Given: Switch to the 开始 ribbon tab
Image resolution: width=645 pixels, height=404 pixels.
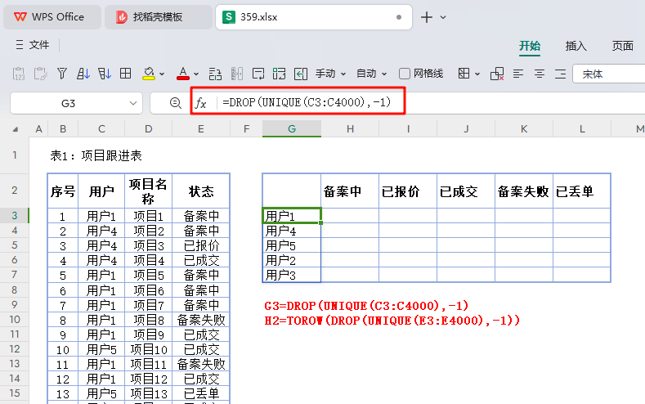Looking at the screenshot, I should [x=530, y=46].
